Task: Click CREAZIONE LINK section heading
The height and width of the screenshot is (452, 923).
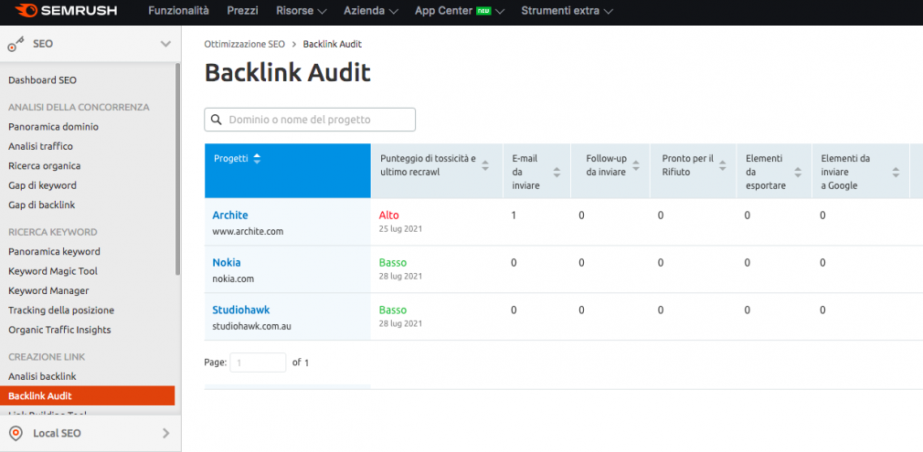Action: coord(47,357)
